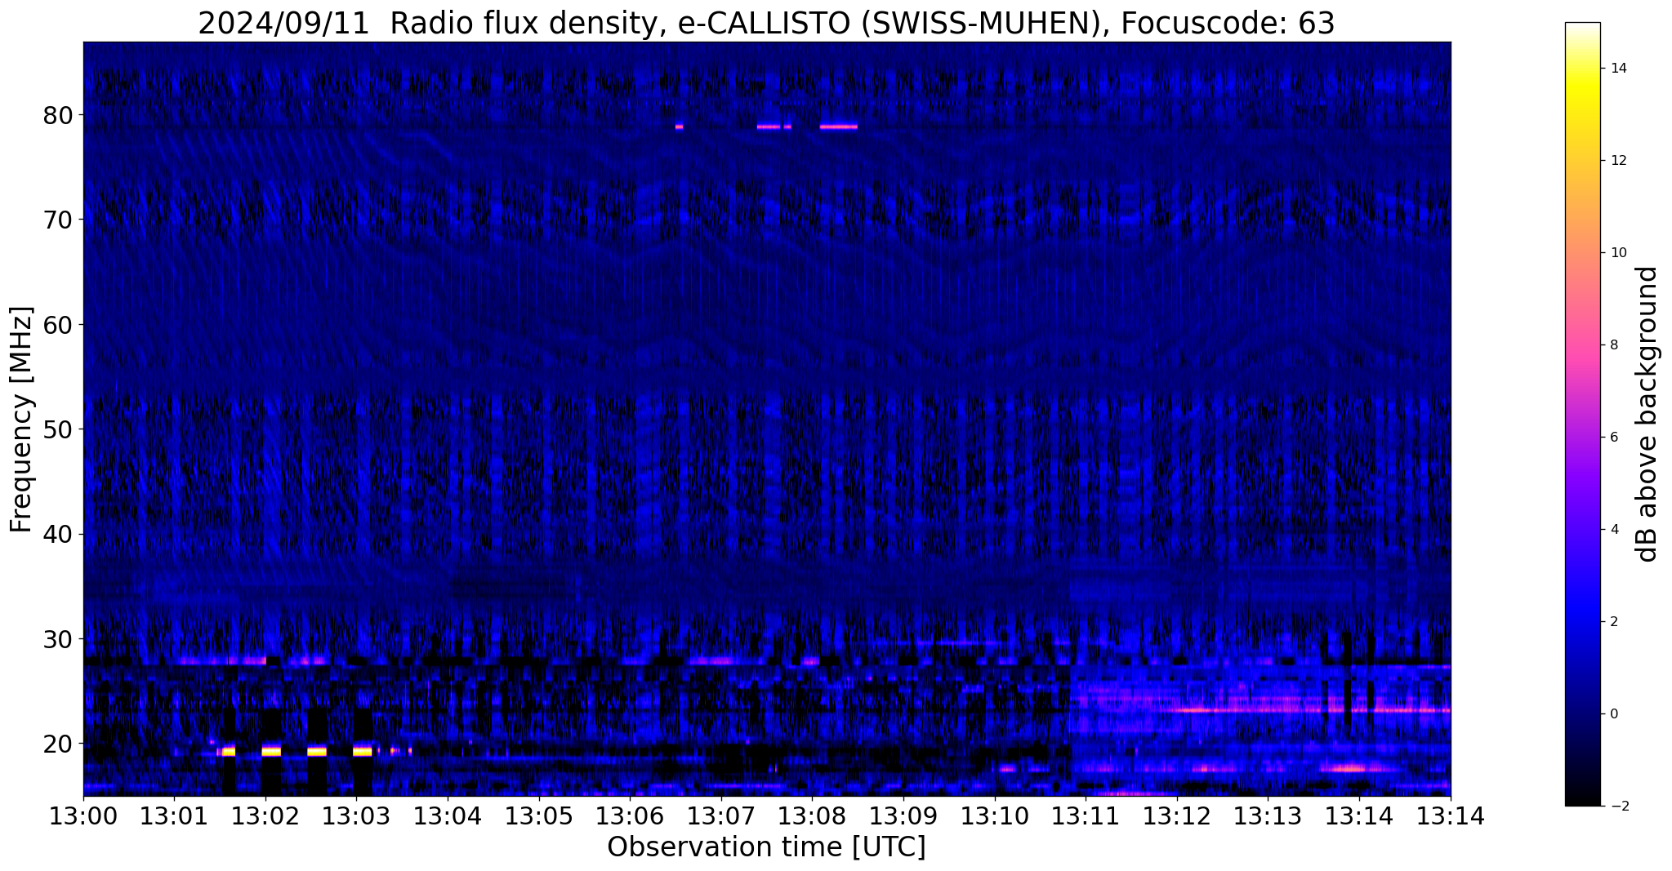Click the plot title mentioning e-CALLISTO SWISS-MUHEN

[766, 23]
